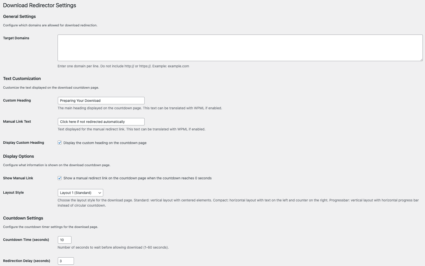Click the Target Domains field label
Screen dimensions: 425x266
[16, 38]
